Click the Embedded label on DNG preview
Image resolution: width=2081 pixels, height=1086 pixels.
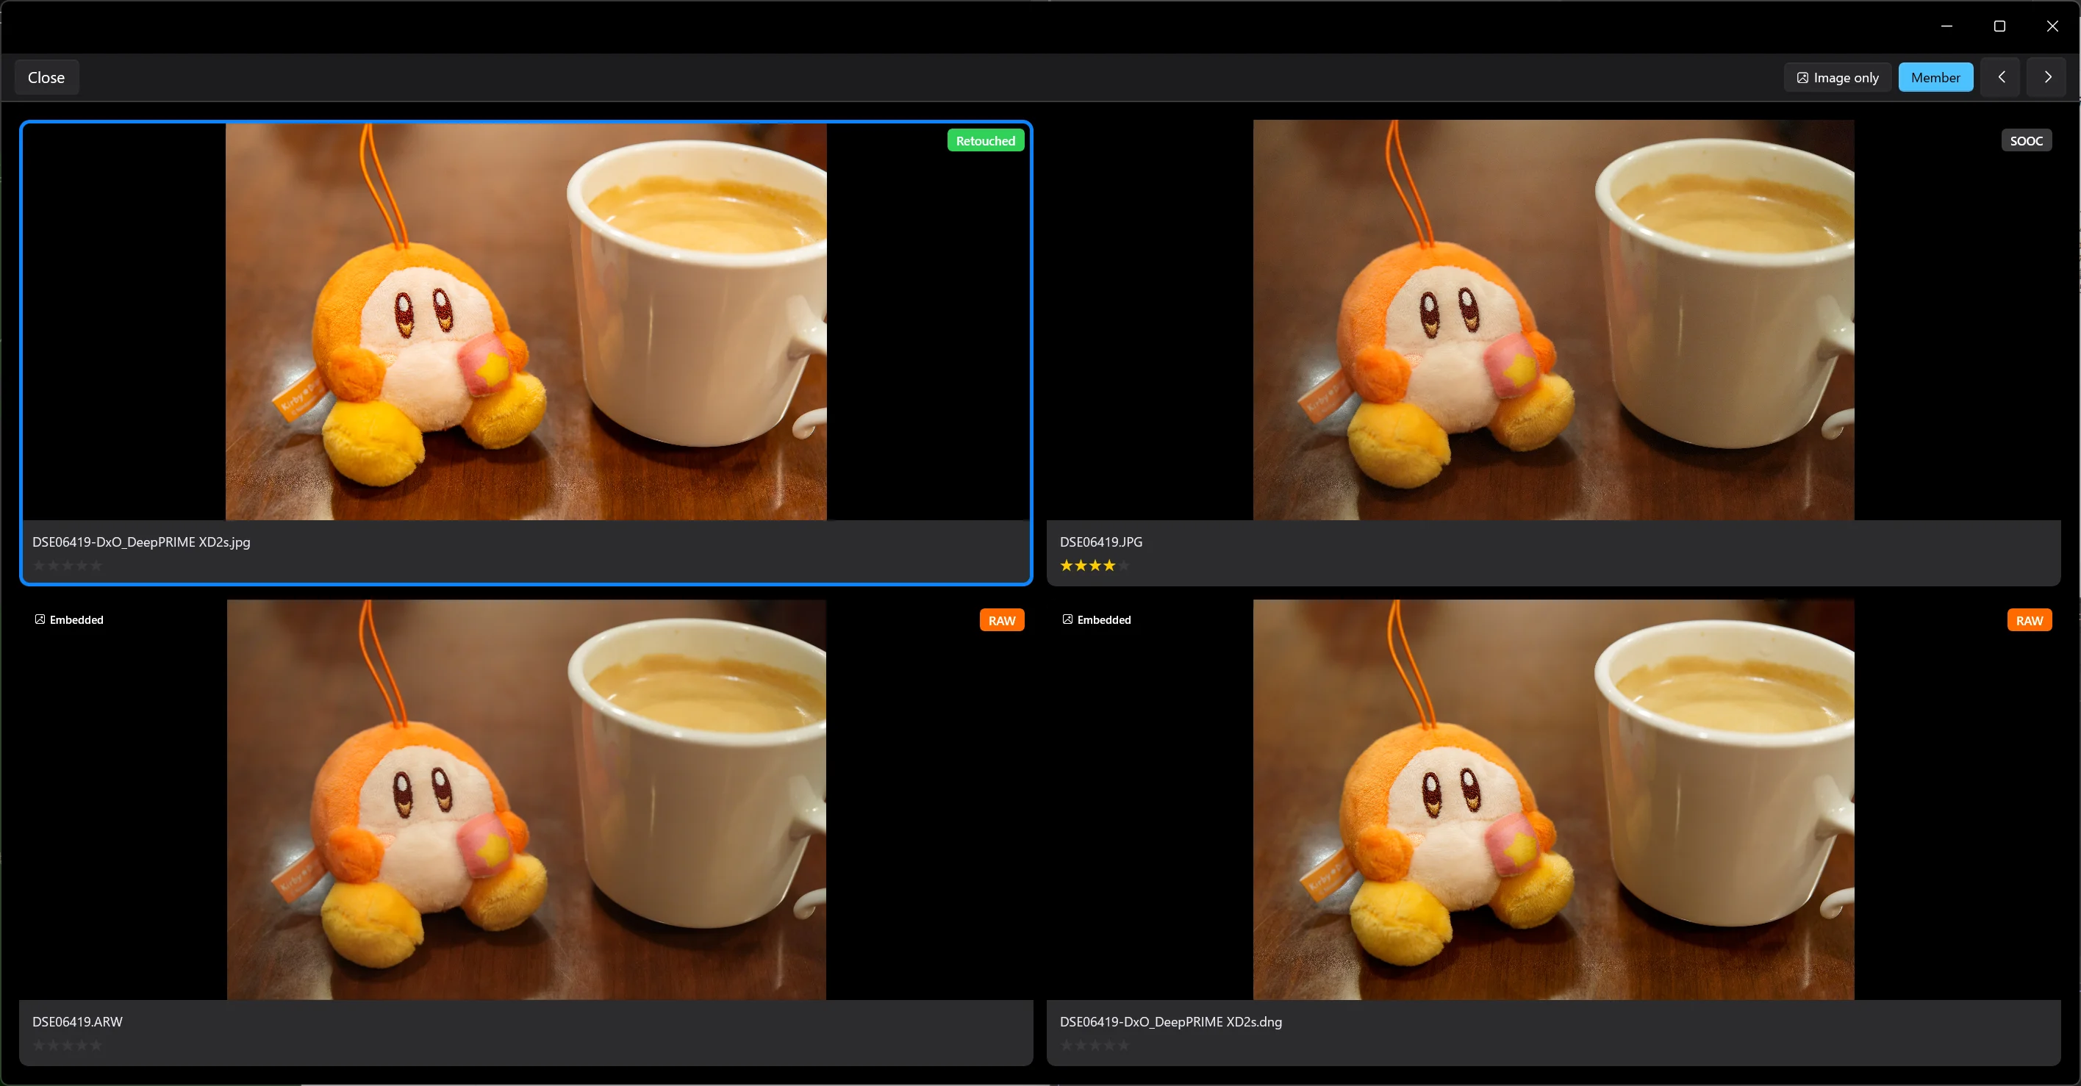pyautogui.click(x=1097, y=619)
